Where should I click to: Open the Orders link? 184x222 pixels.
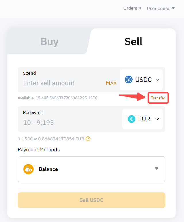[x=130, y=8]
